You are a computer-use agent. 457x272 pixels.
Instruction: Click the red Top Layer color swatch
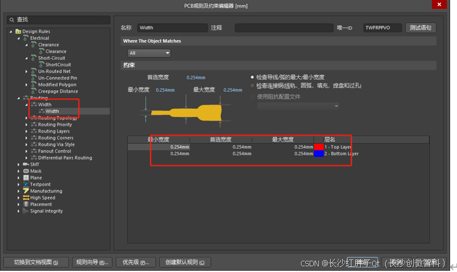click(x=318, y=147)
